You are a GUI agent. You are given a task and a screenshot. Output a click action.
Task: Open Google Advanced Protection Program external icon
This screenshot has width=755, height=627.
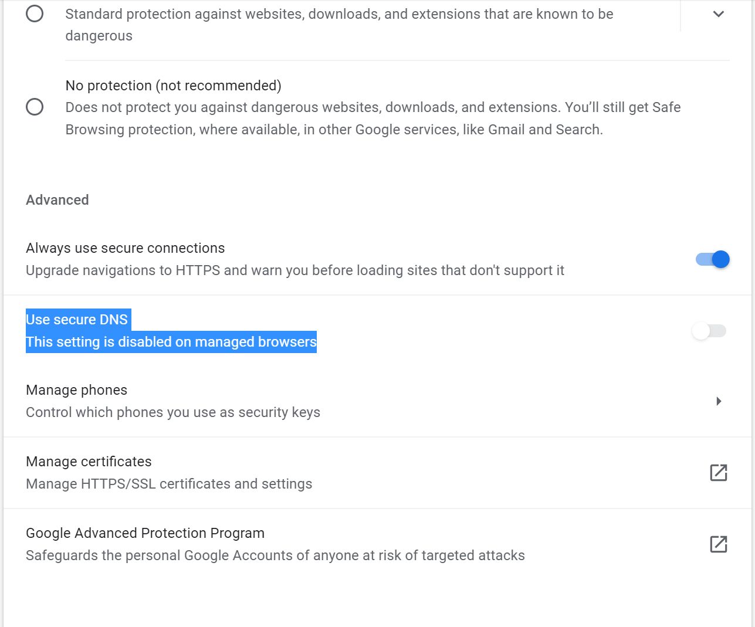coord(718,544)
